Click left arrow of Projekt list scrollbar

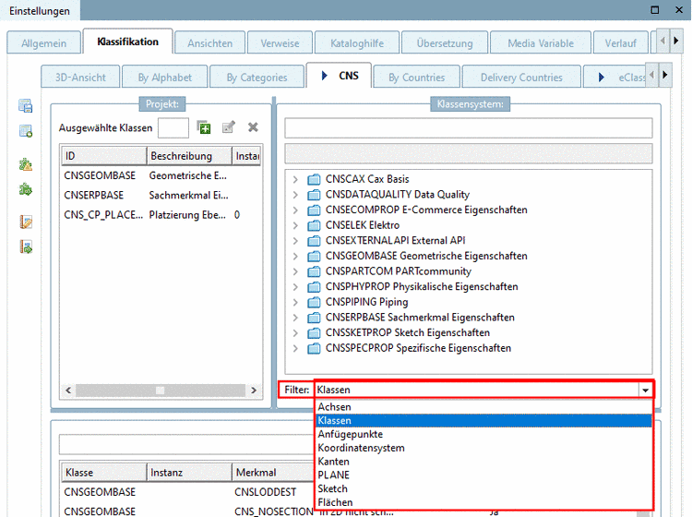coord(68,391)
